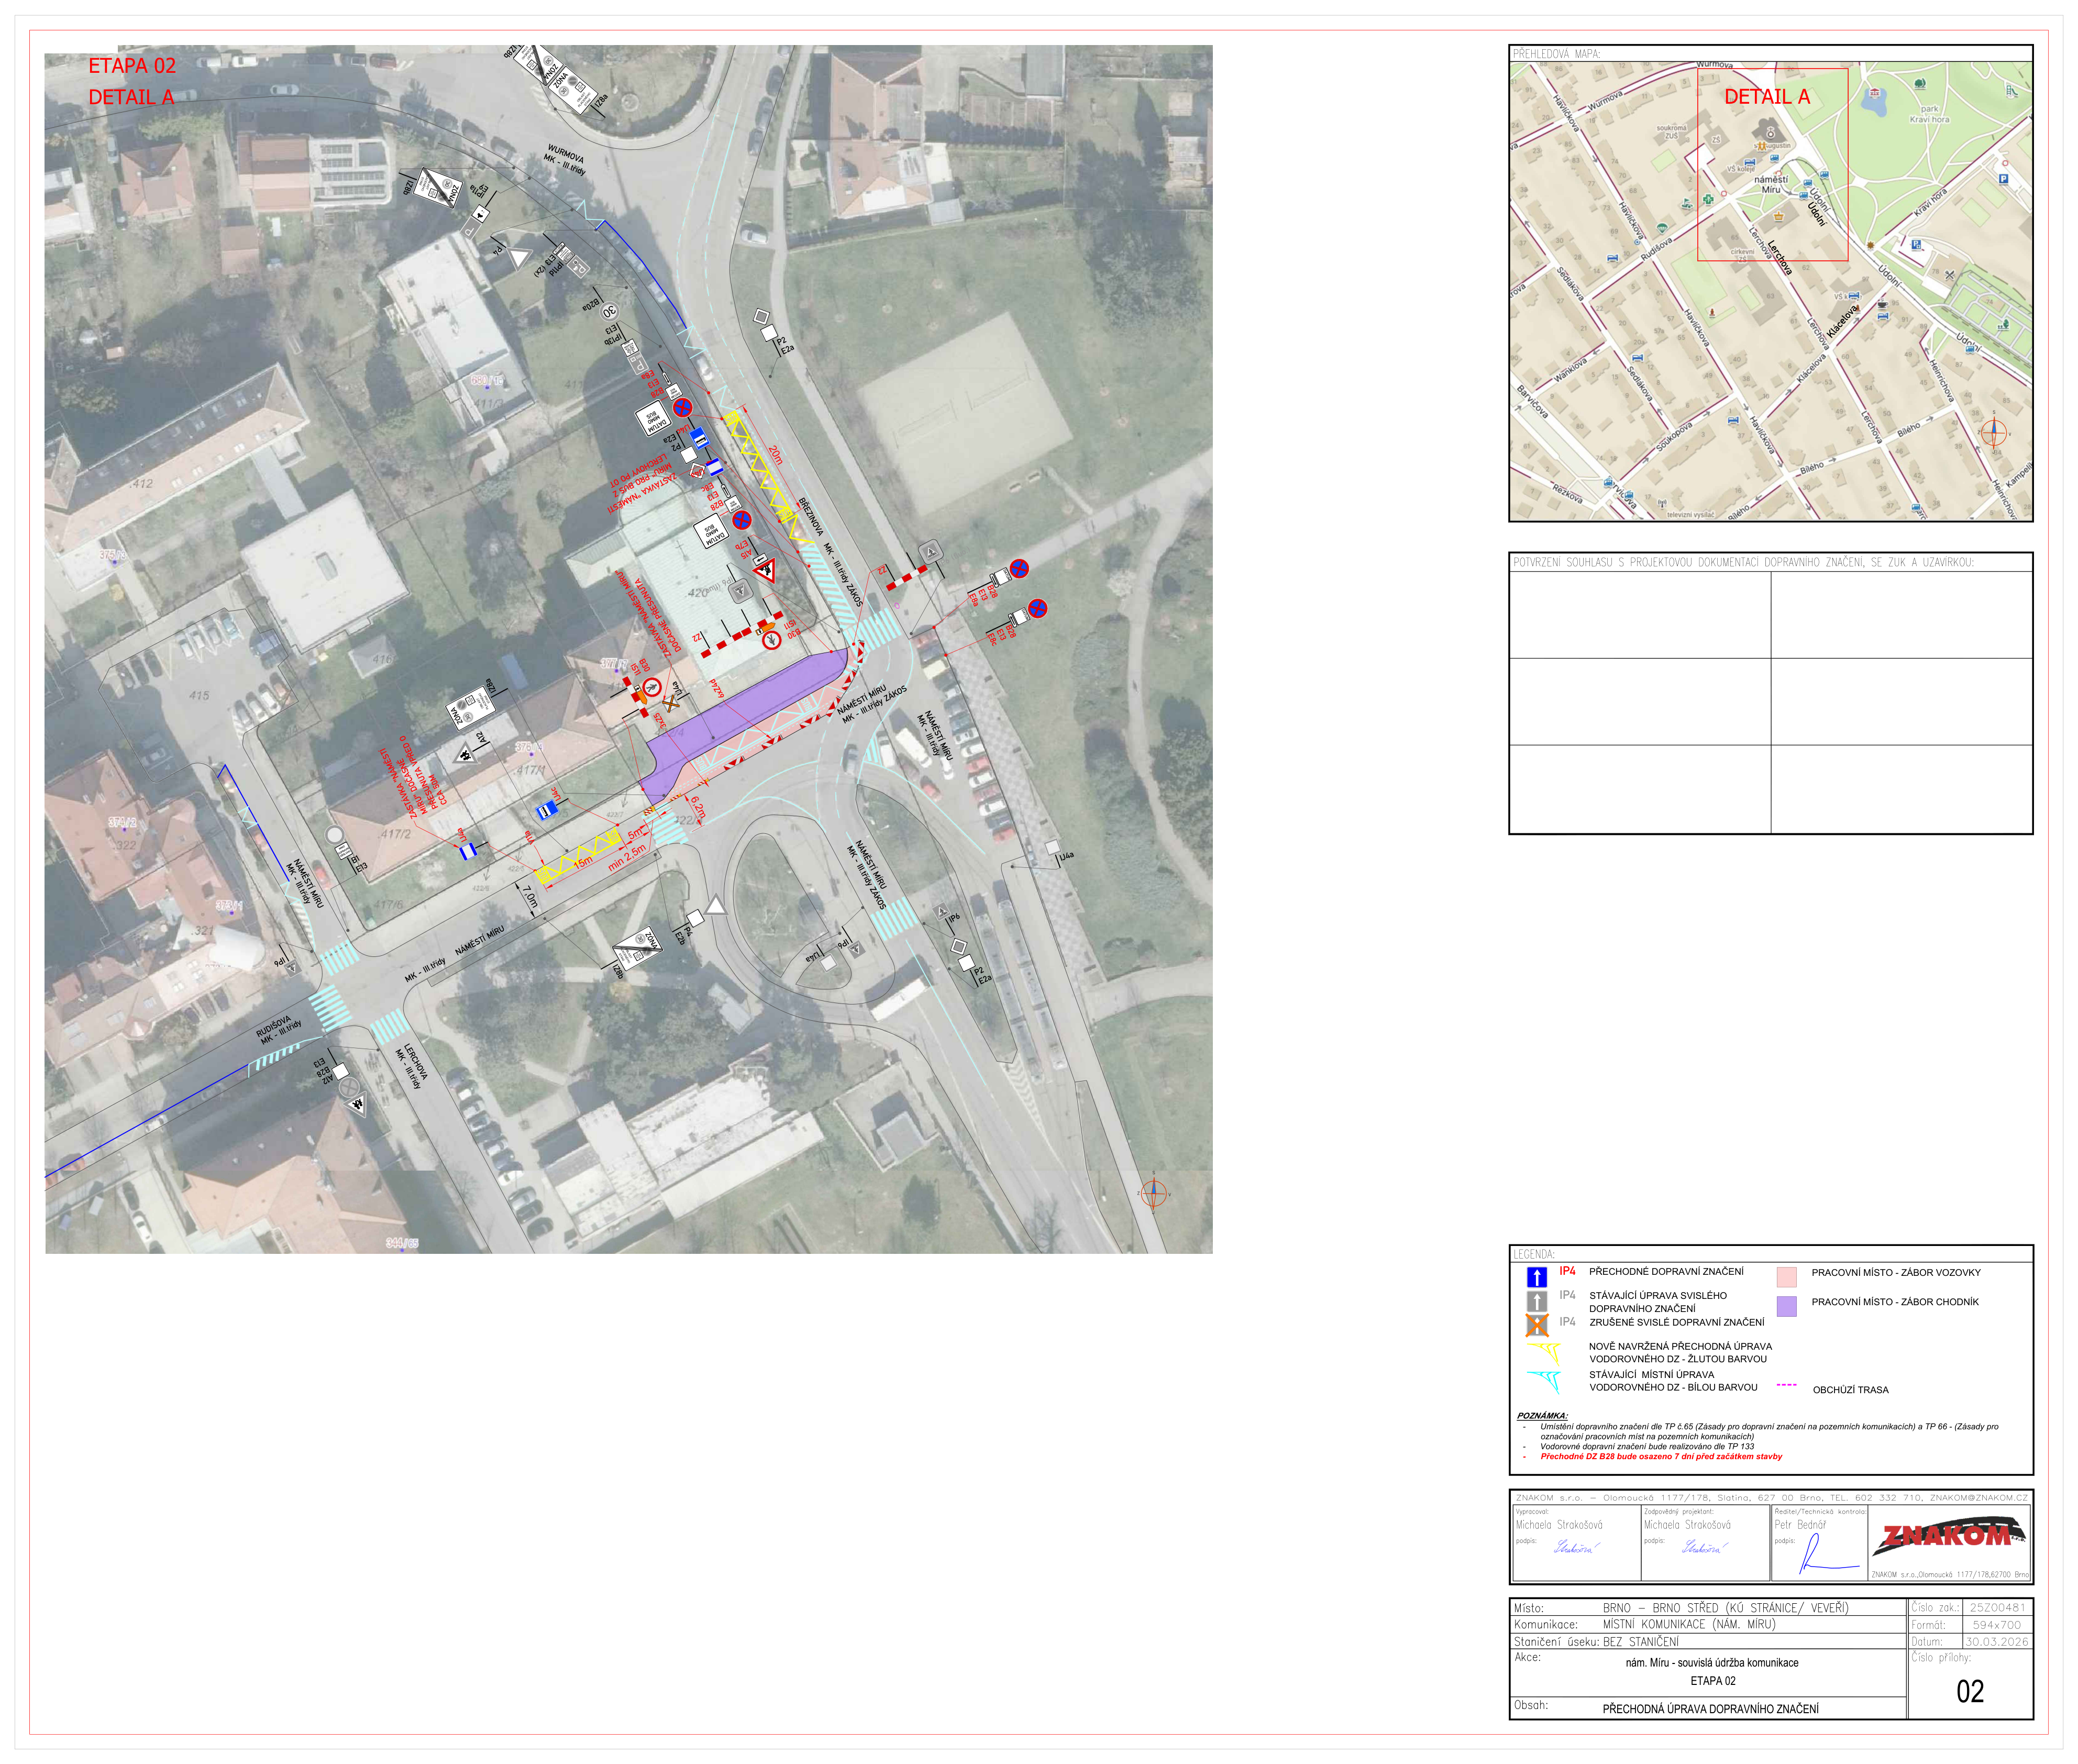Click the blue IP4 sign icon in the legend

[1537, 1277]
